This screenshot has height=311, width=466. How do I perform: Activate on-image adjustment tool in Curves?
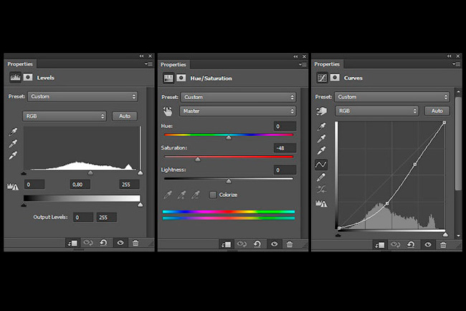[321, 111]
